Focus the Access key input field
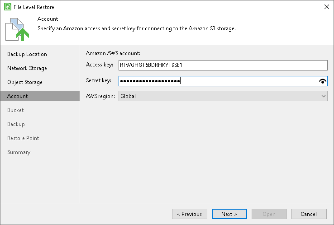Viewport: 334px width, 225px height. click(223, 65)
